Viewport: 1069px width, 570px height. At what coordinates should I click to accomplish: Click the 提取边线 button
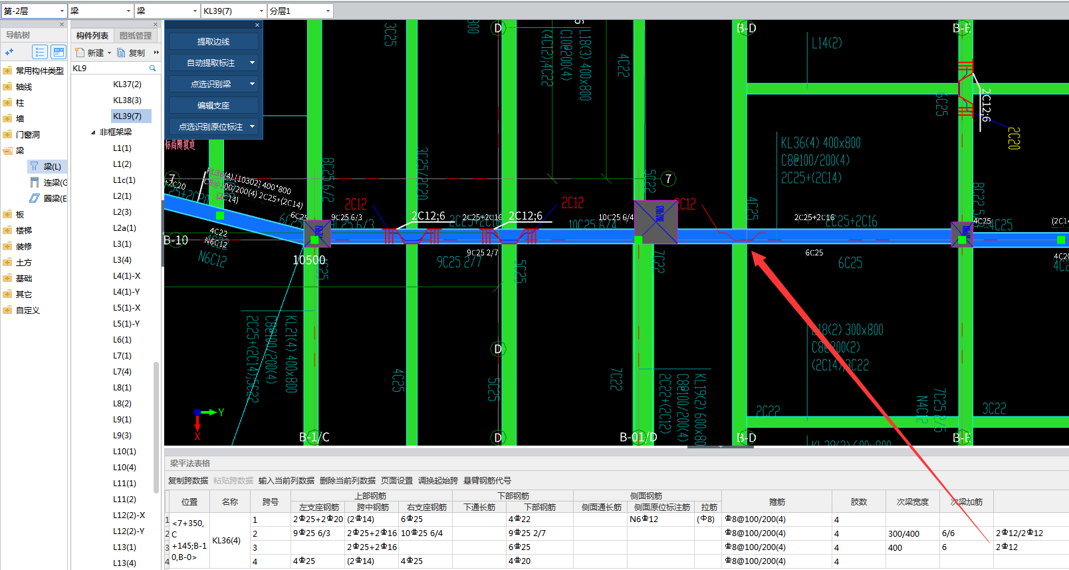(213, 41)
